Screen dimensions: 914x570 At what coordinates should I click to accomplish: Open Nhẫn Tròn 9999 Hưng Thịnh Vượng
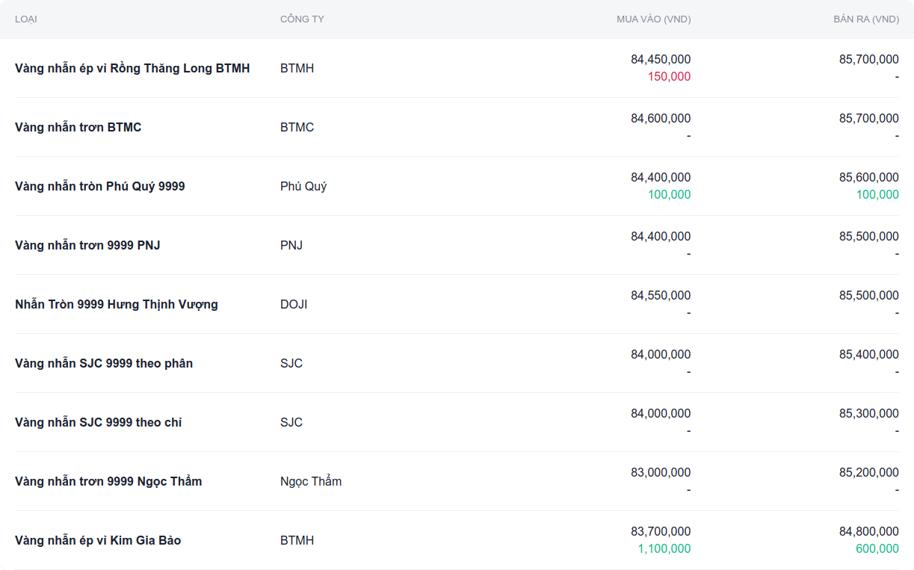click(116, 305)
